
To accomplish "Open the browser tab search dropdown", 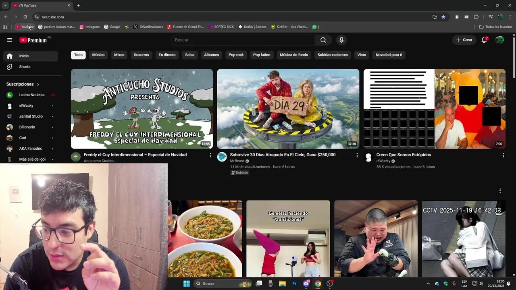I will click(x=5, y=5).
